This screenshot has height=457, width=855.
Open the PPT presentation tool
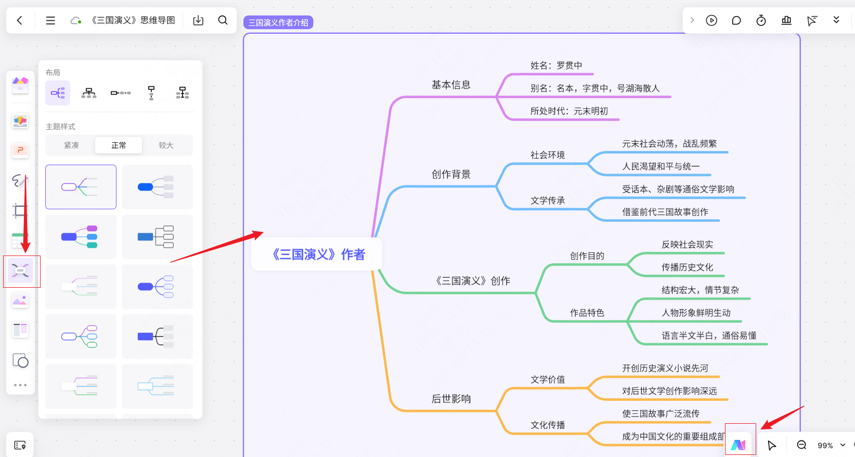tap(20, 151)
